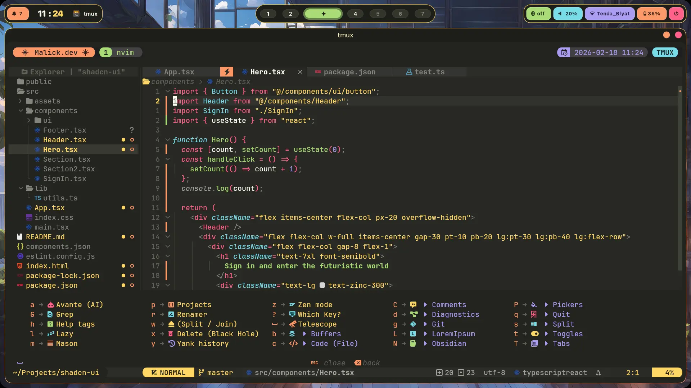Open package-lock.json in explorer
The image size is (691, 388).
(x=62, y=276)
